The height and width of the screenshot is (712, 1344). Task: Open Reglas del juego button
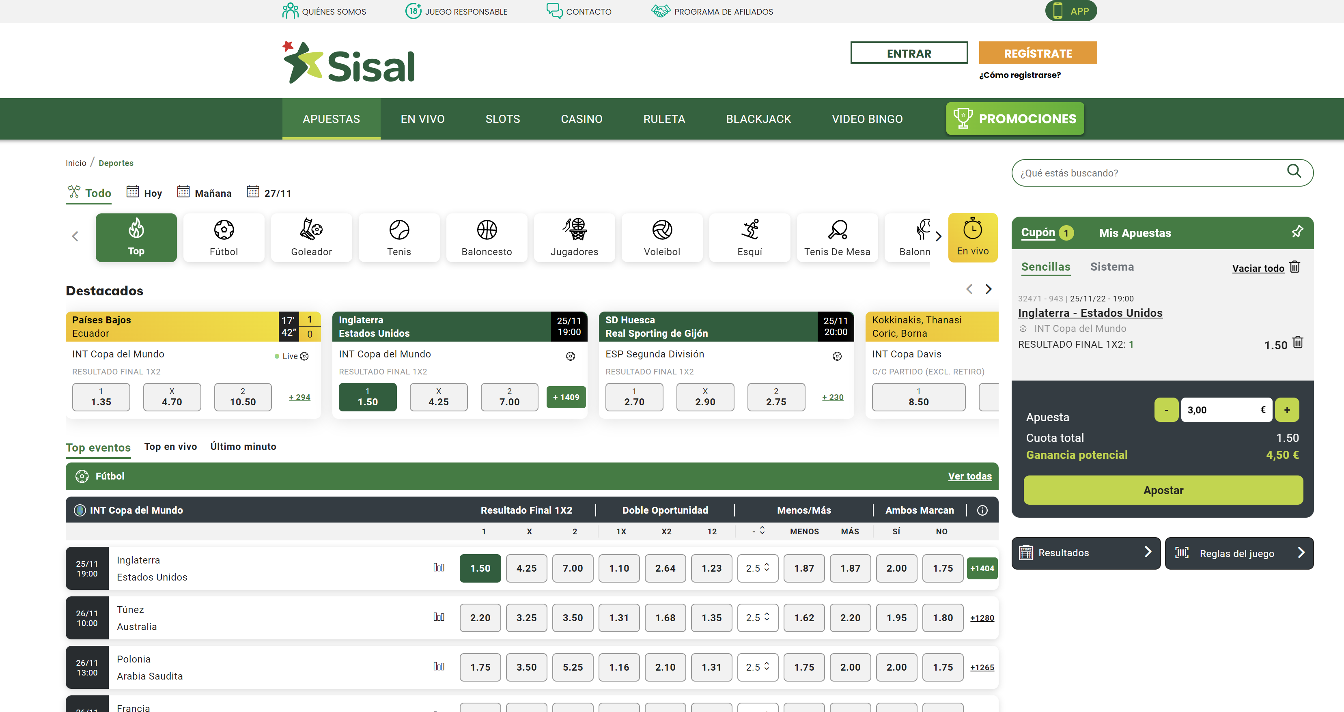[x=1239, y=553]
